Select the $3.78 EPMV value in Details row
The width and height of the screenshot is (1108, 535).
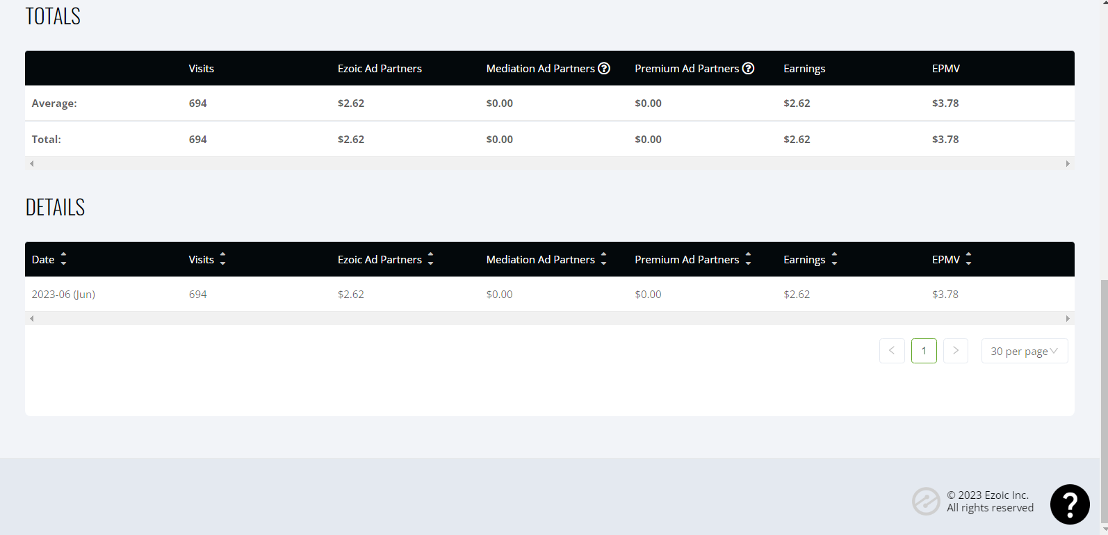[x=945, y=295]
